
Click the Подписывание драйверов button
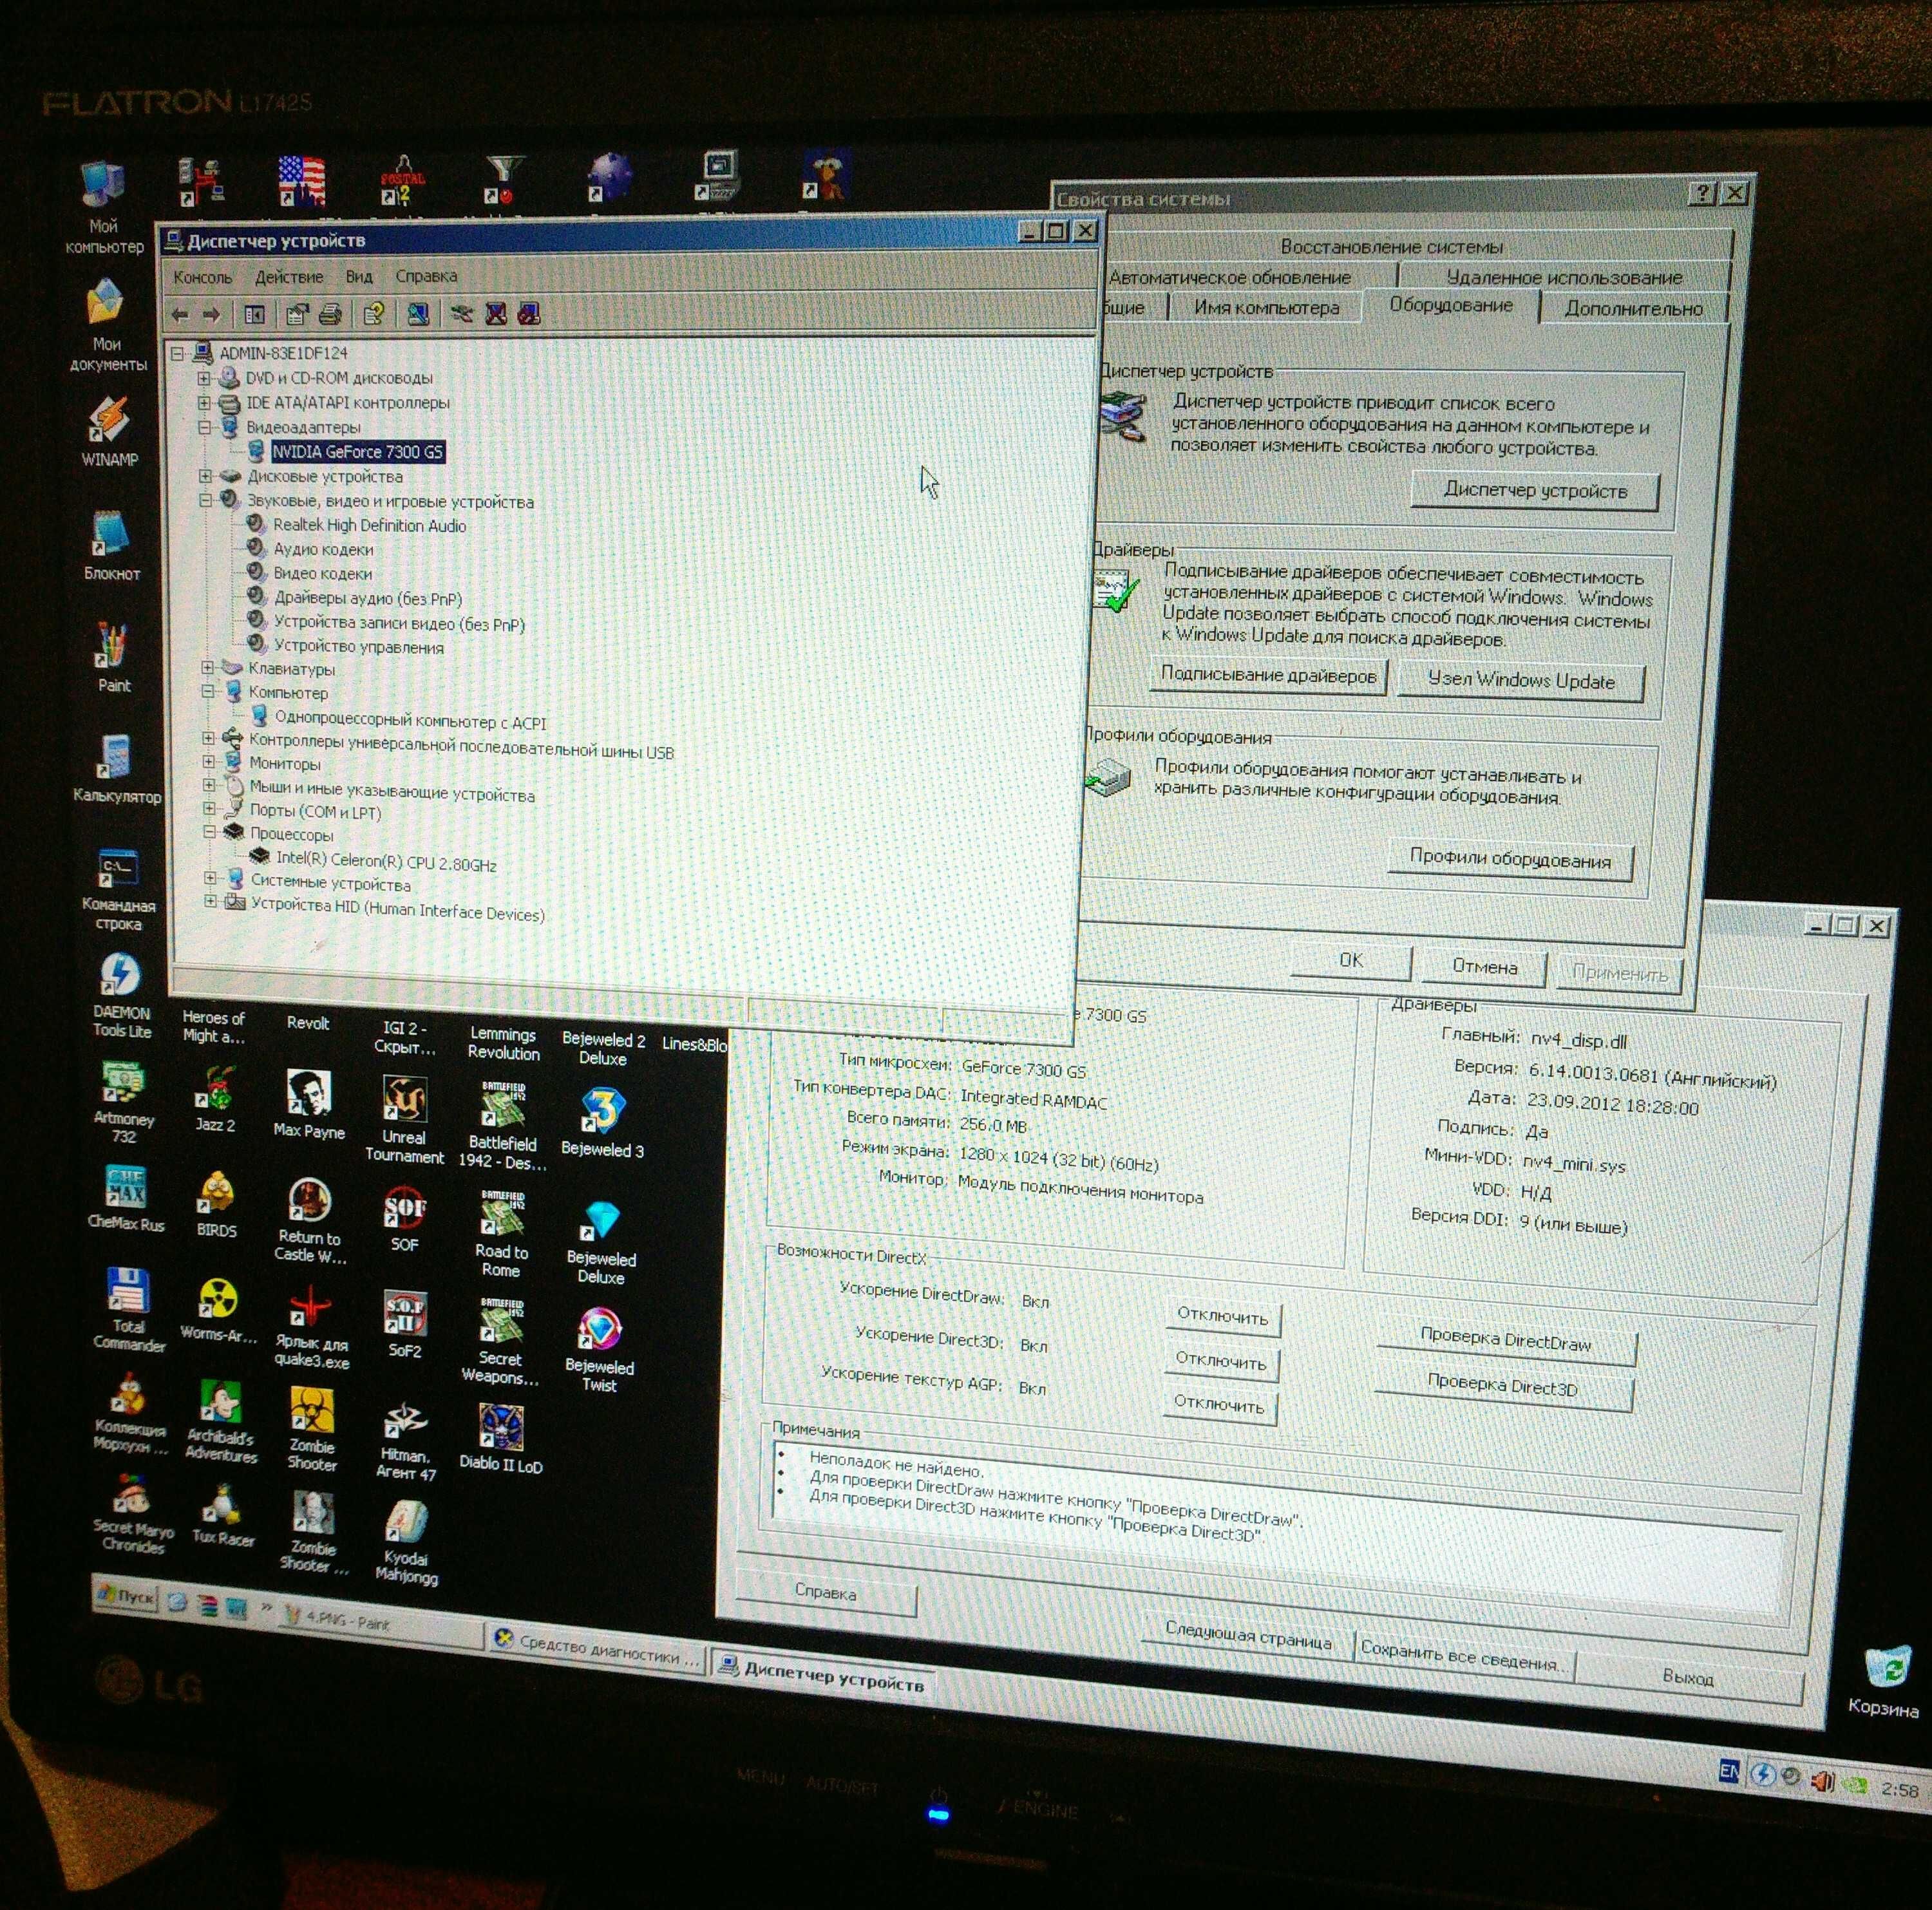pyautogui.click(x=1268, y=676)
